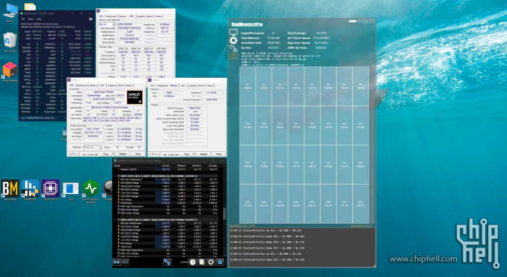The width and height of the screenshot is (507, 277).
Task: Click the ZenTimings camera screenshot icon
Action: 91,19
